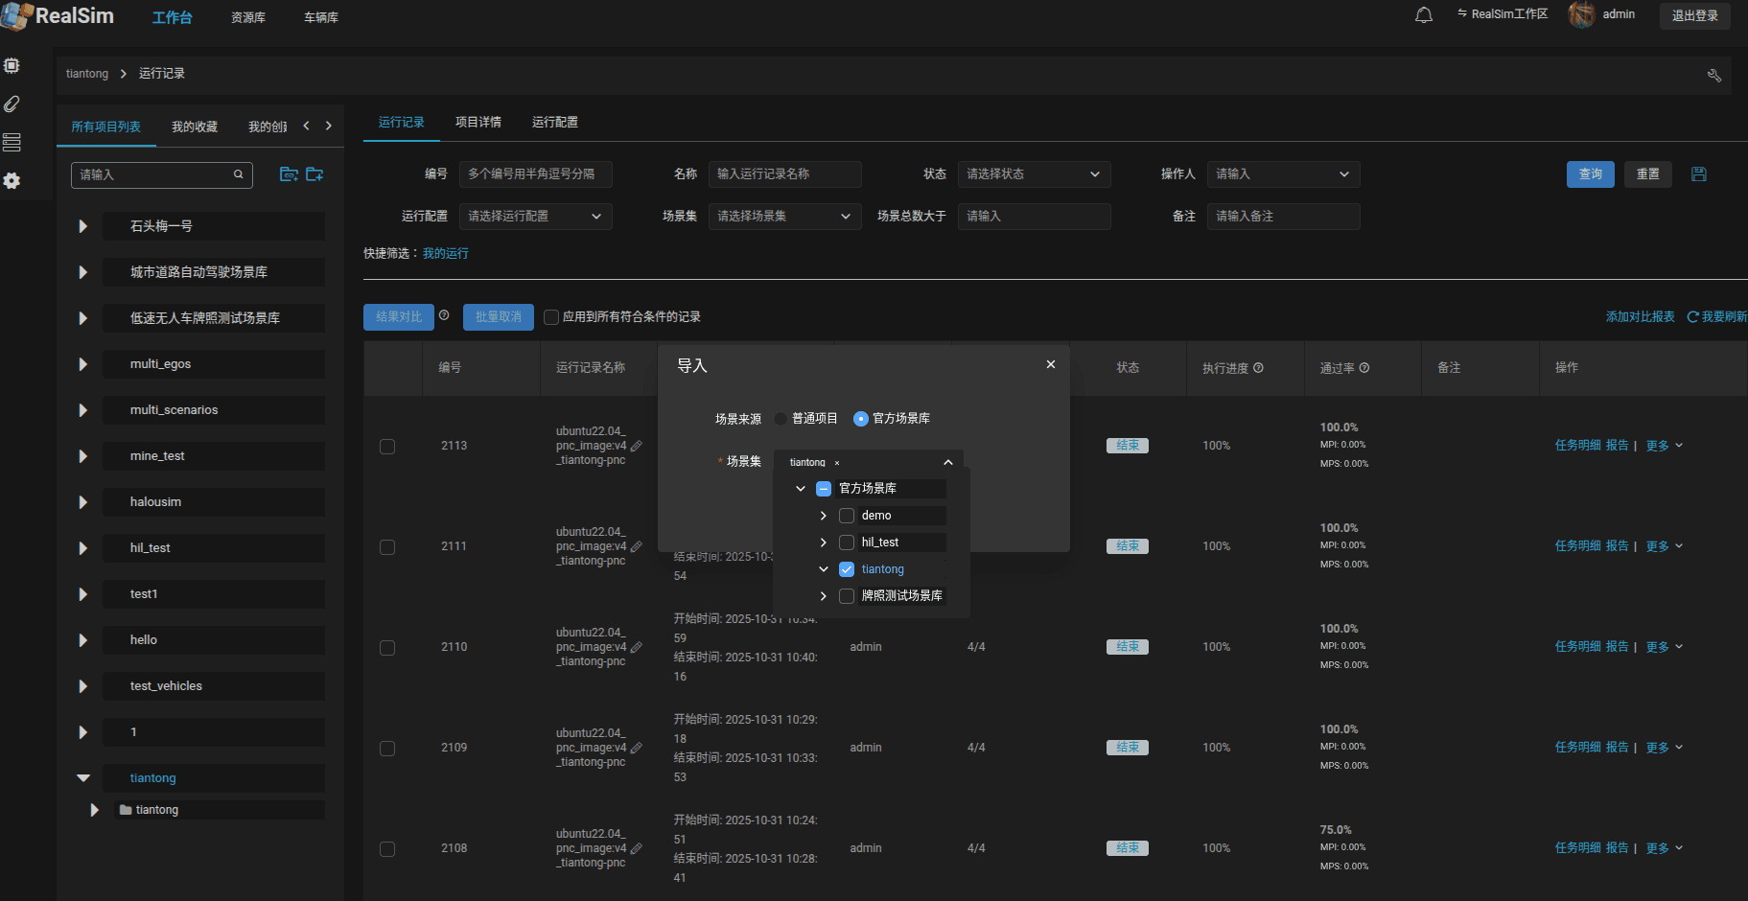Click the 我的运行 quick filter link

coord(446,253)
